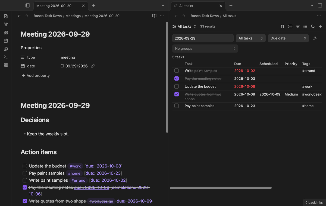
Task: Open templates copy icon in the ribbon
Action: coord(6,49)
